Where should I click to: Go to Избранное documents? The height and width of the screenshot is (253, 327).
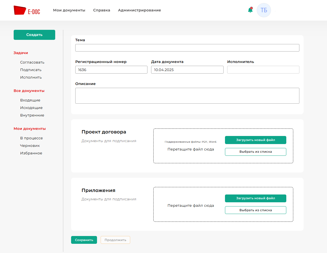[x=31, y=153]
